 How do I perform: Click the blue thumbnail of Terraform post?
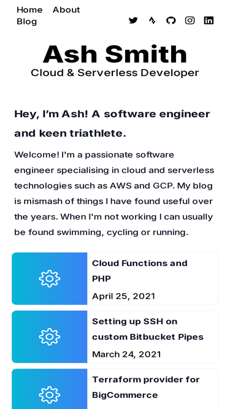click(50, 389)
